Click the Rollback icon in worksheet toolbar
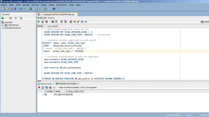Image resolution: width=209 pixels, height=117 pixels. pos(65,22)
